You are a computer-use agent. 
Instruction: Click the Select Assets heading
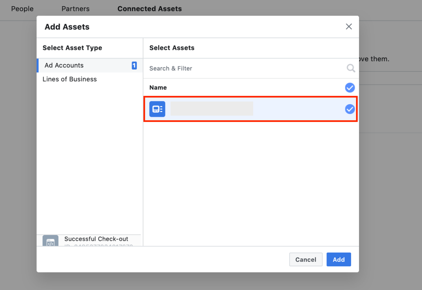pos(172,48)
